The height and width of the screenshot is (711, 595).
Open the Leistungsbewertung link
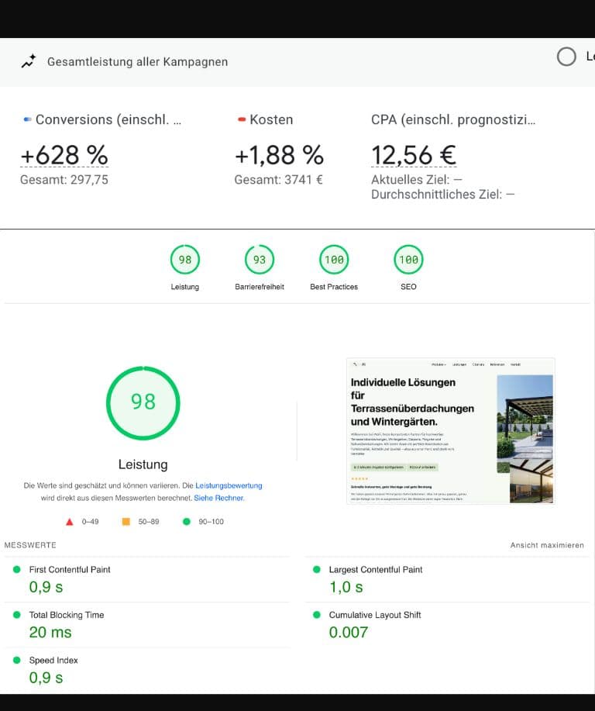click(229, 485)
